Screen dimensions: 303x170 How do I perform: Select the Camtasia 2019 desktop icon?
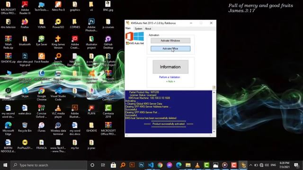(x=108, y=111)
